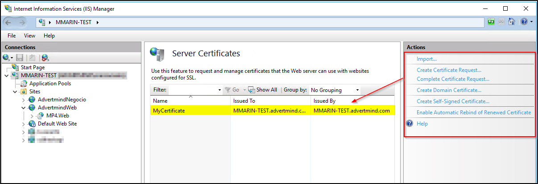Click Create Certificate Request... link
This screenshot has height=184, width=538.
point(449,70)
